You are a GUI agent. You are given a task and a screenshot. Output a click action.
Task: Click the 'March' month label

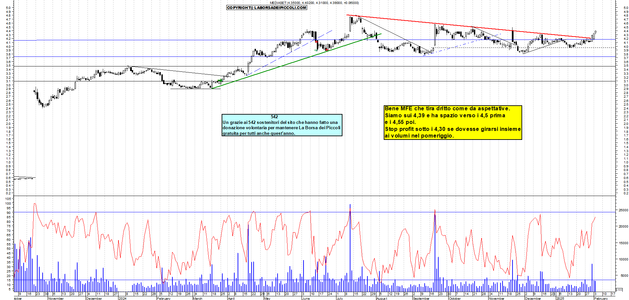(198, 298)
